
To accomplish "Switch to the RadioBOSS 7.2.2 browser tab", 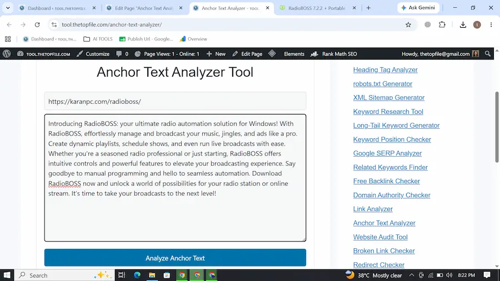I will point(317,8).
